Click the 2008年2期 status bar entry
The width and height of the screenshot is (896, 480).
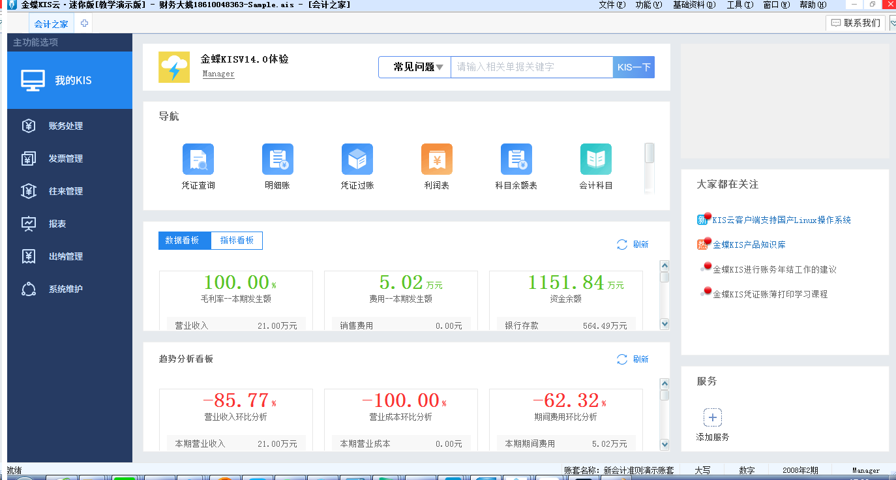[801, 470]
